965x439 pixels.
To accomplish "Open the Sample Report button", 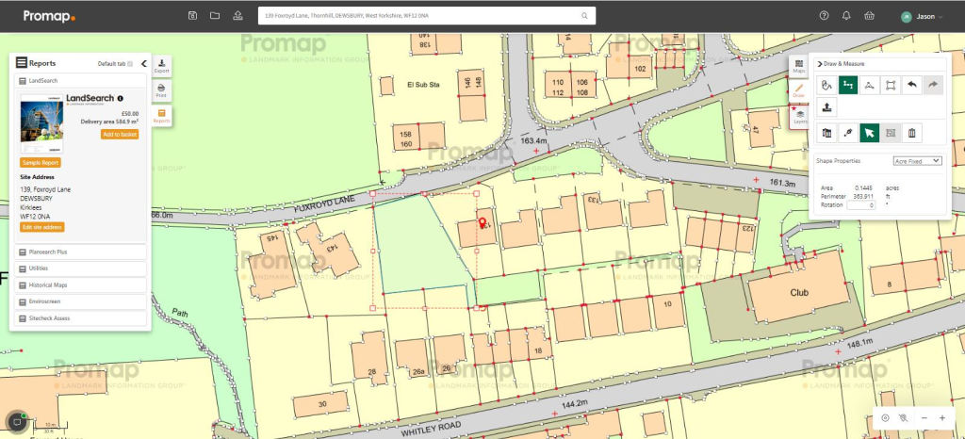I will (41, 163).
